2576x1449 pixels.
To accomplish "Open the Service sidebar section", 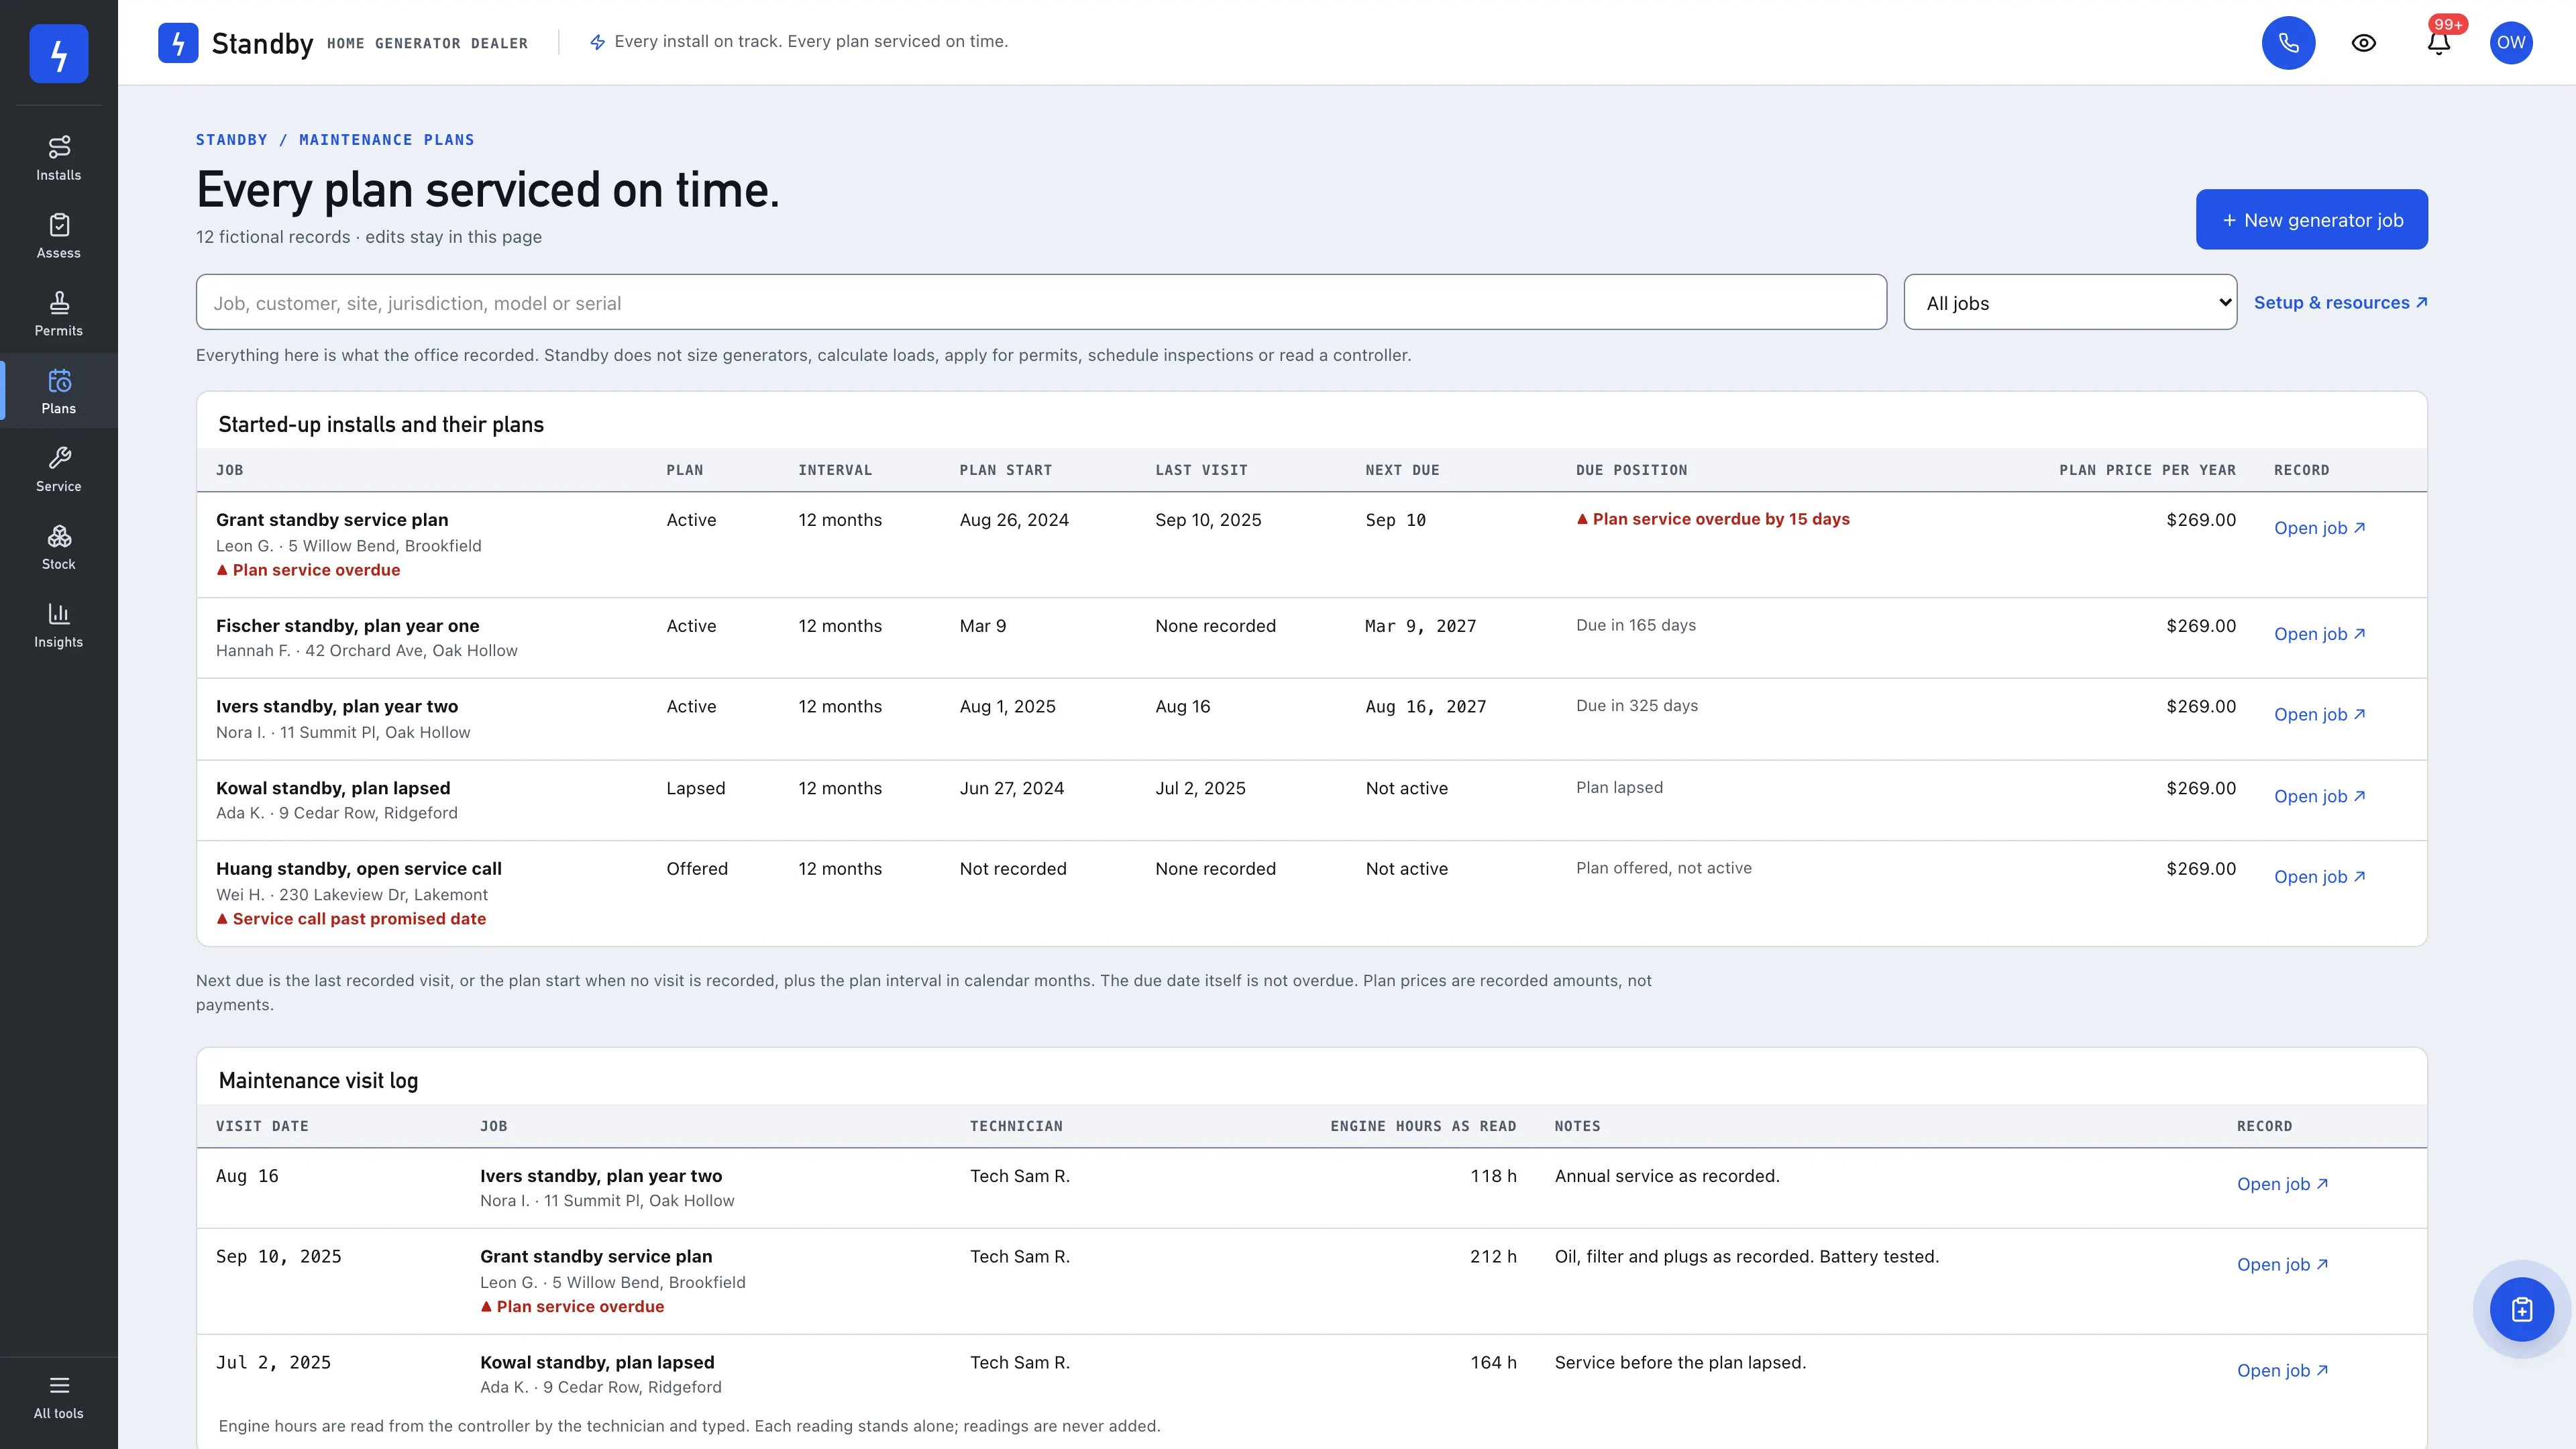I will click(59, 469).
